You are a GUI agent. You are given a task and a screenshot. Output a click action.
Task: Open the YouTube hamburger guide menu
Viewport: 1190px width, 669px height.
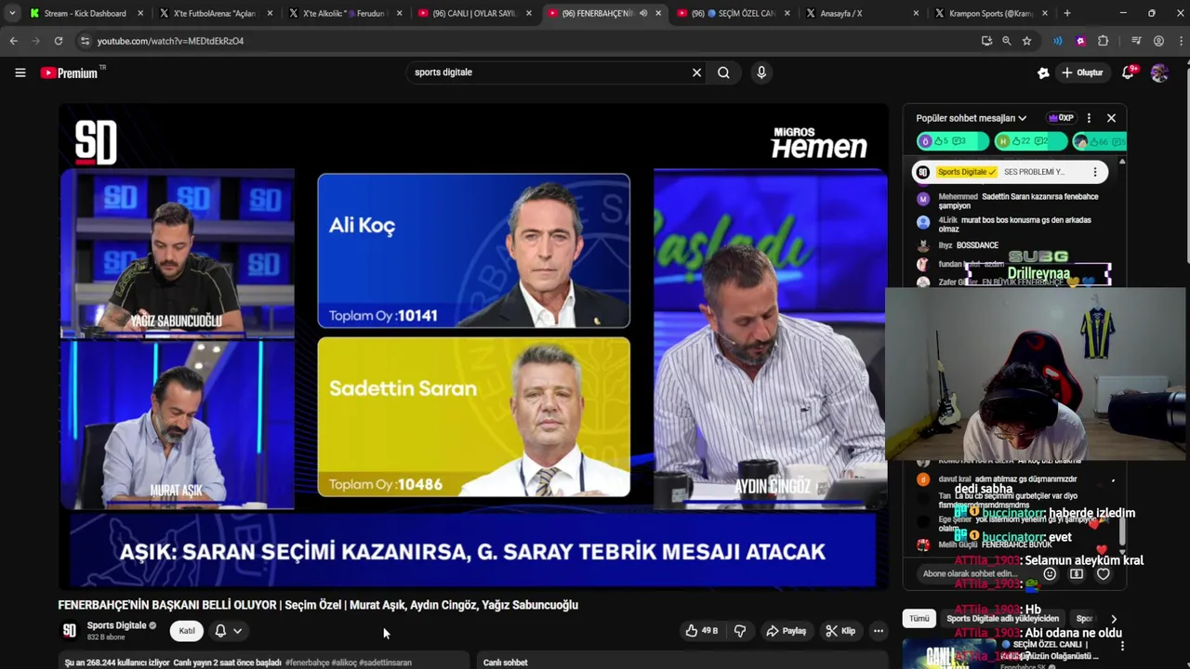(20, 72)
